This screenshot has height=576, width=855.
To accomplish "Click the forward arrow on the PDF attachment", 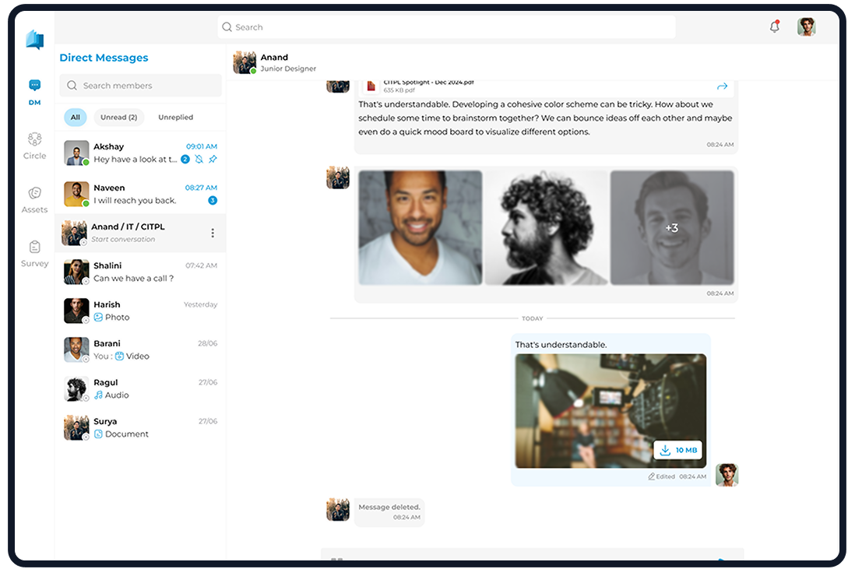I will [722, 86].
